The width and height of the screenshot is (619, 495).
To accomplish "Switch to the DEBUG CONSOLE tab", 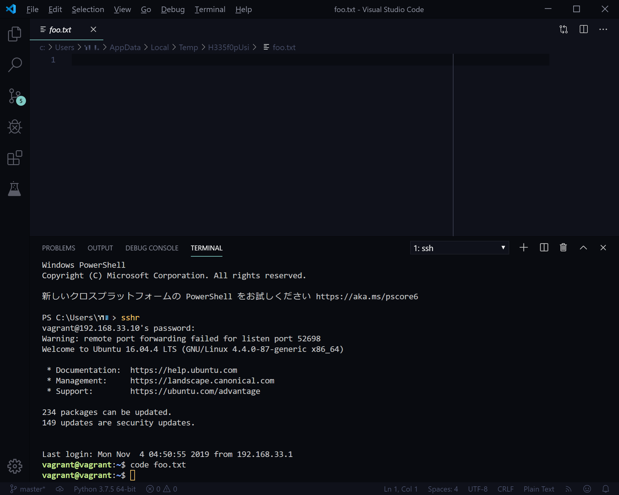I will (152, 248).
